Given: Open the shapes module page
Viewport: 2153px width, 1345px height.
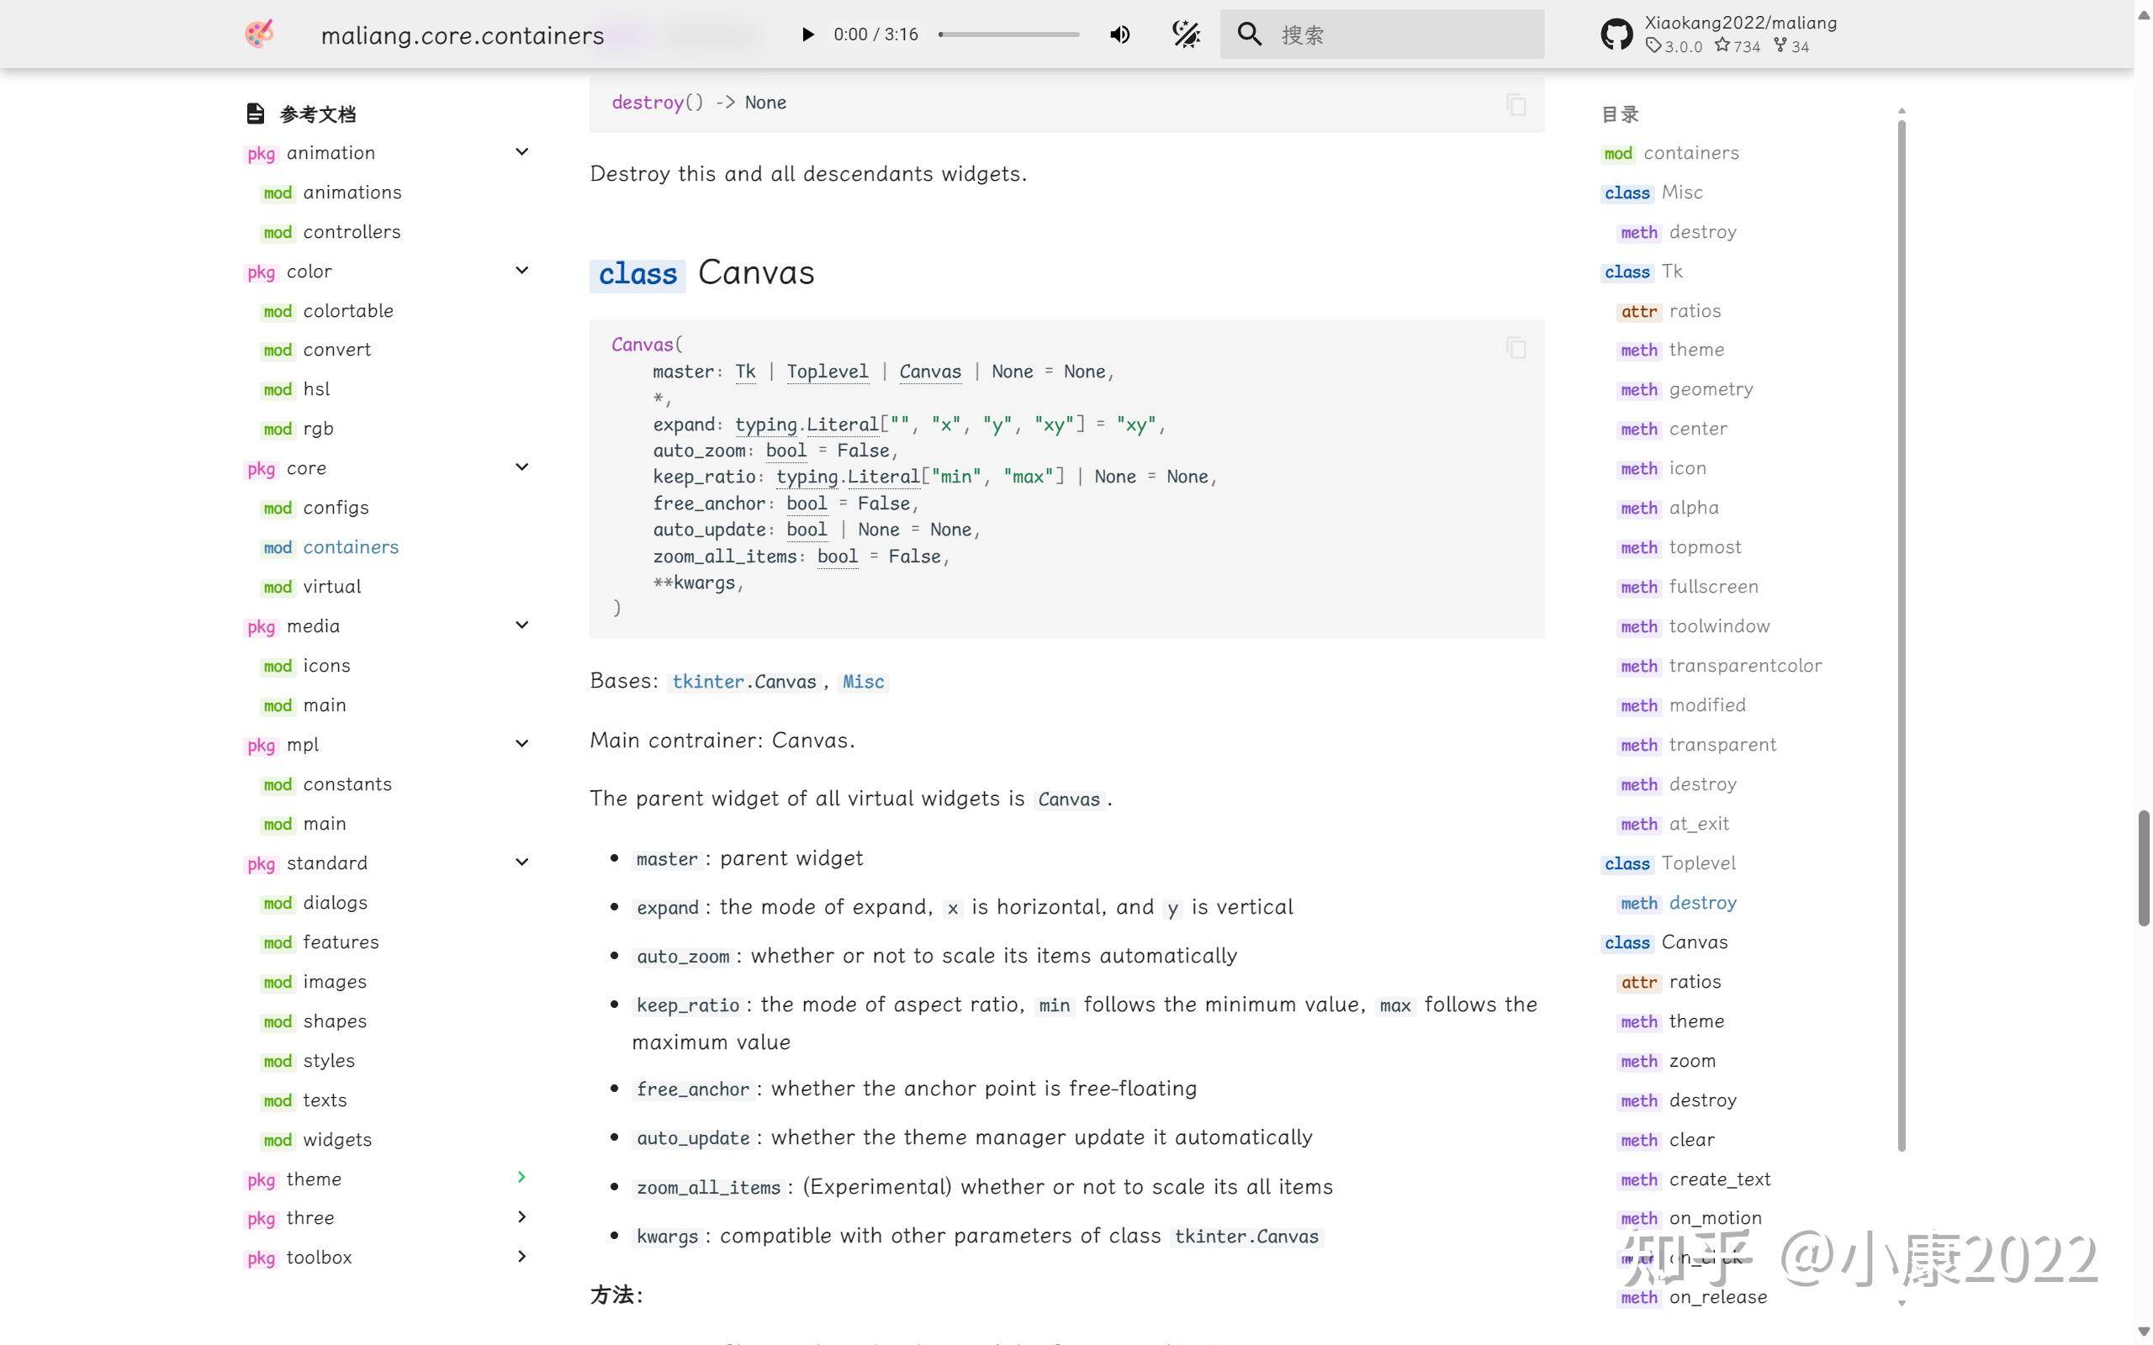Looking at the screenshot, I should pyautogui.click(x=314, y=1021).
